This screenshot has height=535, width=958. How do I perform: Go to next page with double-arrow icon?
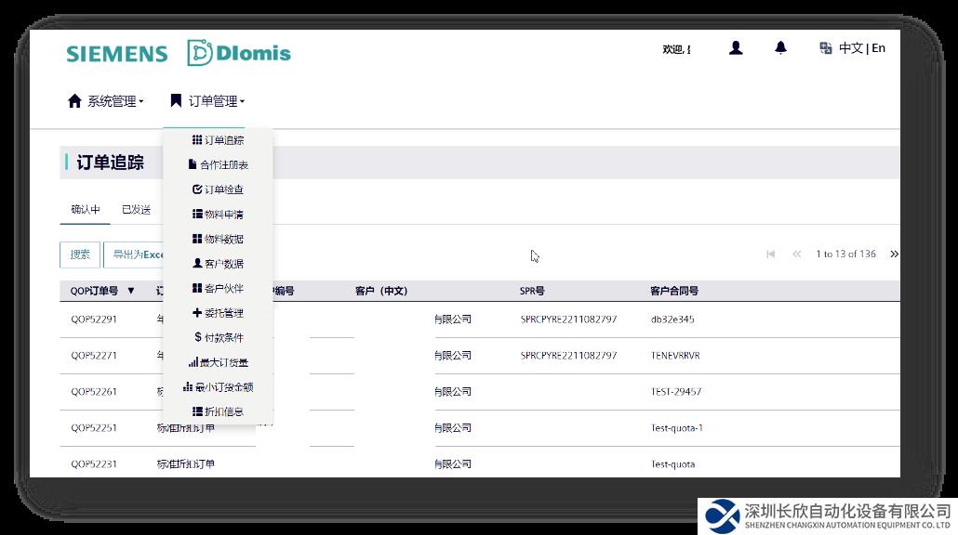point(894,254)
